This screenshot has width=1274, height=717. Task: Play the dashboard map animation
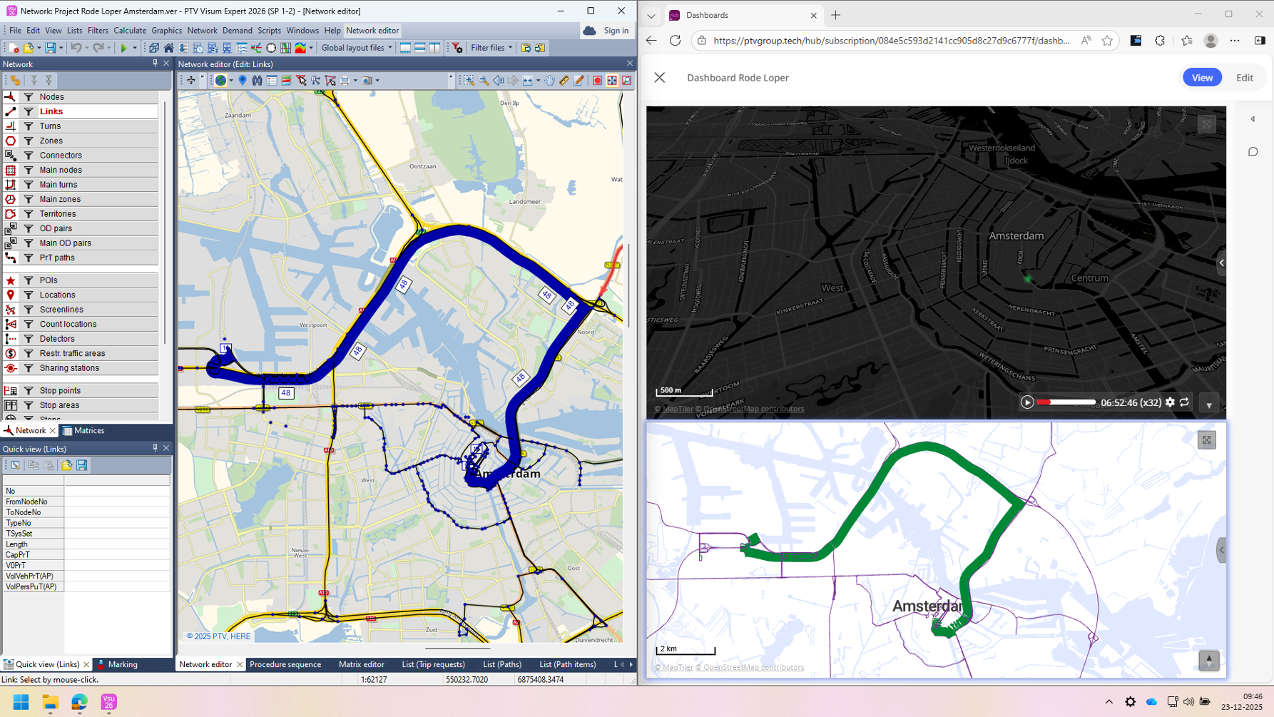coord(1026,402)
